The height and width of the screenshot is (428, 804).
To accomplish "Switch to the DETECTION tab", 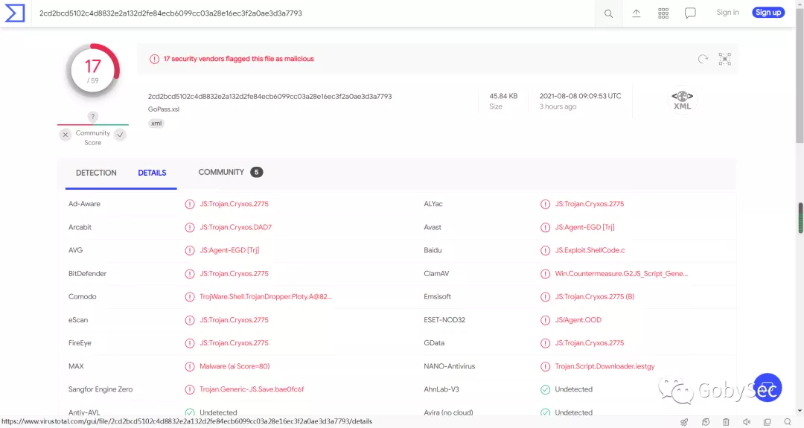I will click(x=96, y=173).
